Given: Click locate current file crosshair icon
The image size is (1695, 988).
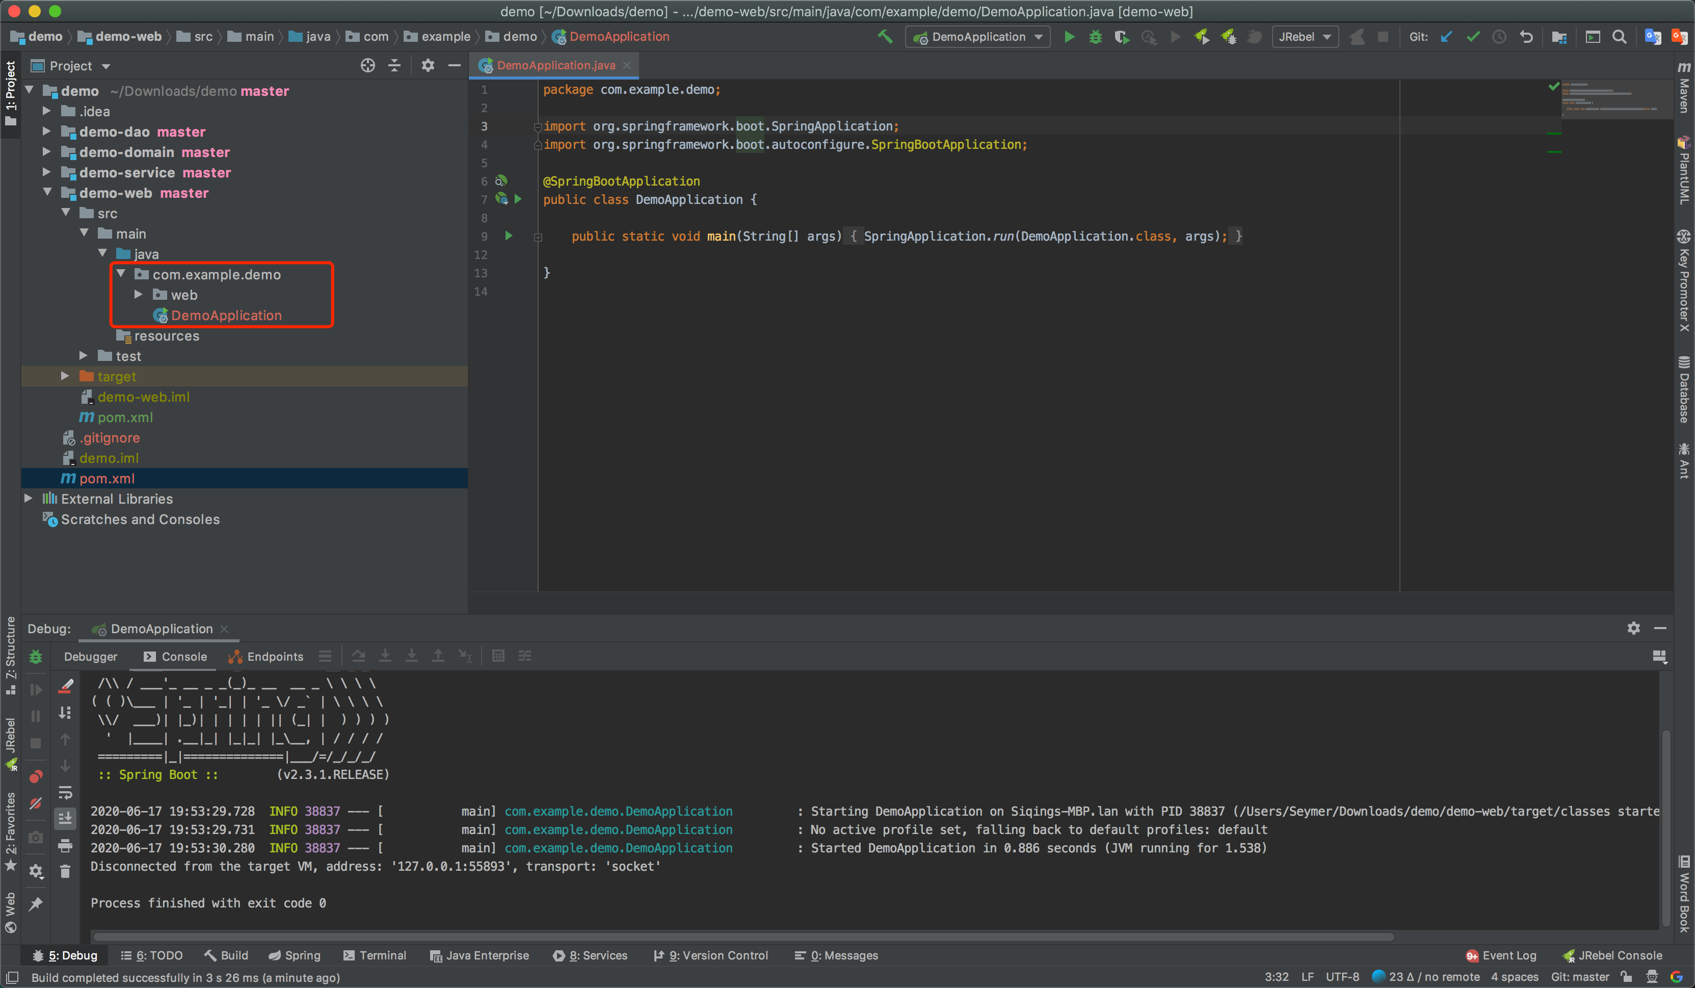Looking at the screenshot, I should click(367, 65).
